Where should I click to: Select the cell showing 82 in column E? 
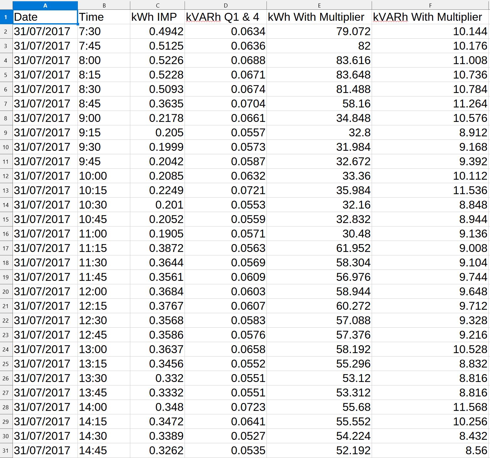(319, 46)
